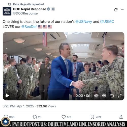Open video settings gear
Image resolution: width=127 pixels, height=127 pixels.
click(104, 96)
